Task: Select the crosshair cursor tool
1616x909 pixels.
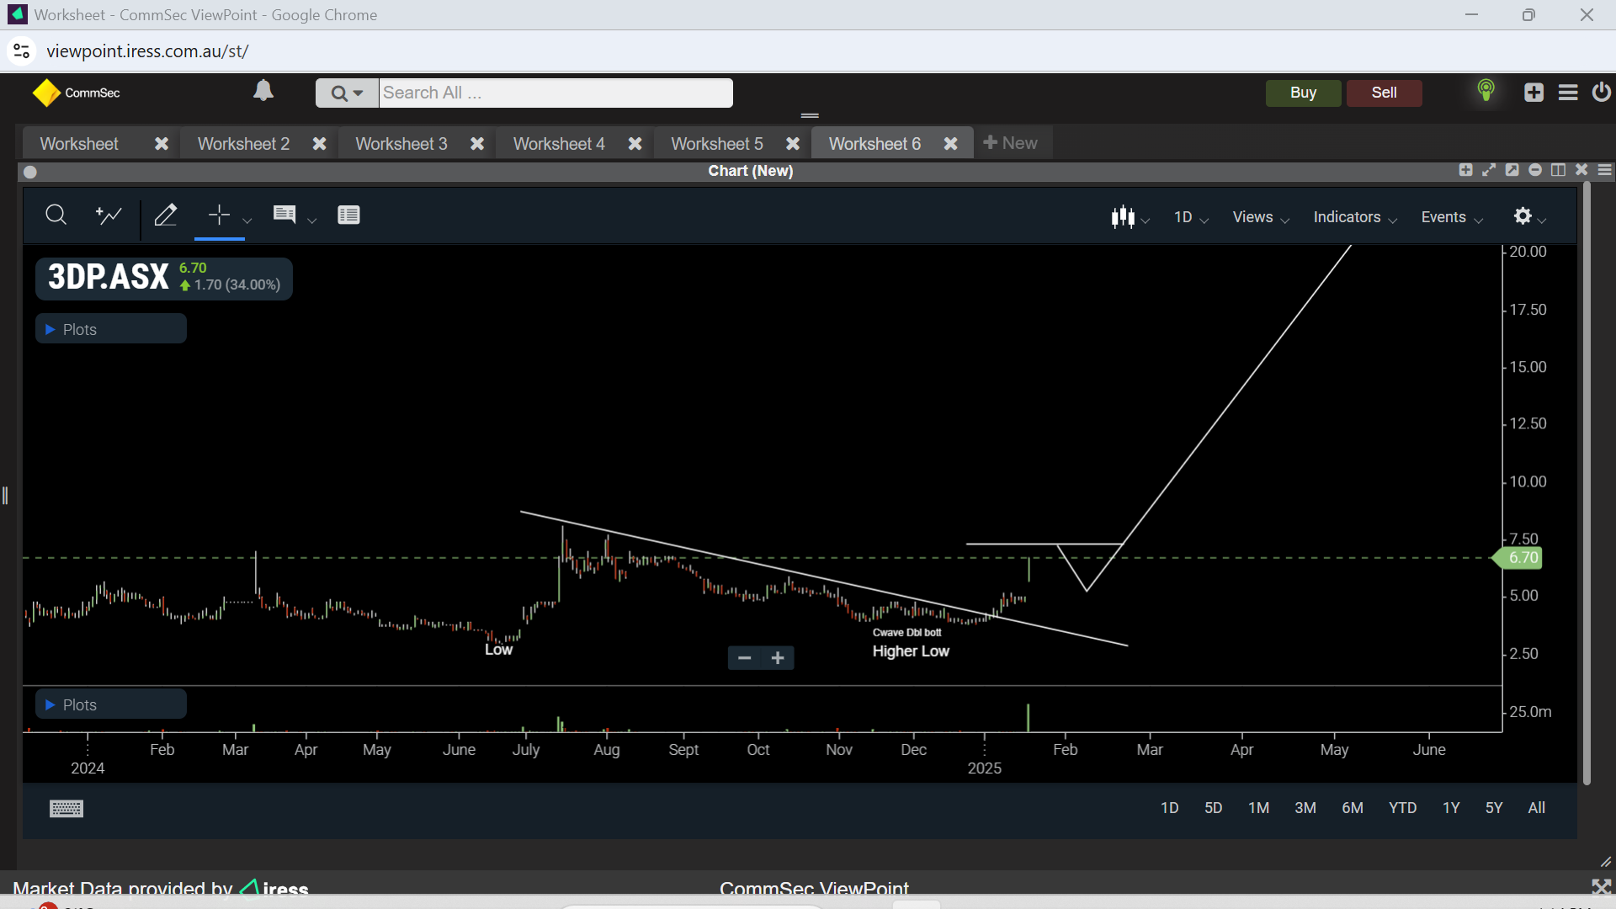Action: 219,215
